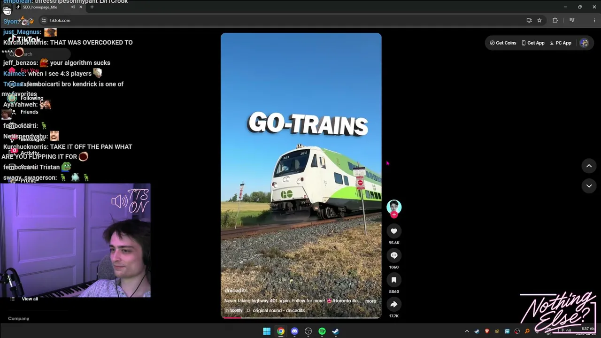Open Discord from the taskbar
The height and width of the screenshot is (338, 601).
(x=294, y=331)
